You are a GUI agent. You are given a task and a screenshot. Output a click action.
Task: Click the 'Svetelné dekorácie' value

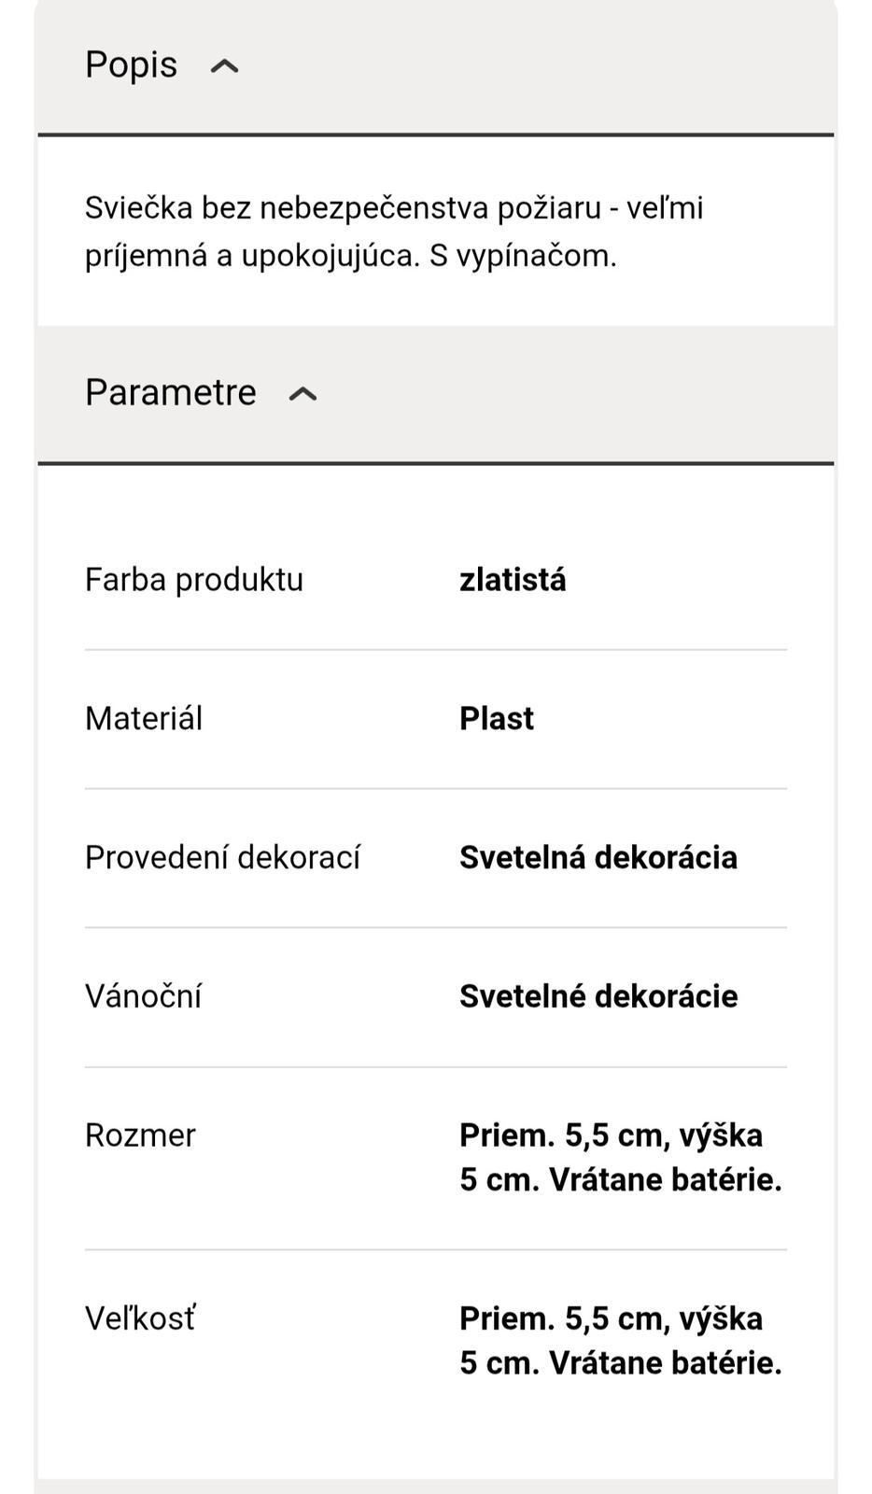click(x=598, y=997)
